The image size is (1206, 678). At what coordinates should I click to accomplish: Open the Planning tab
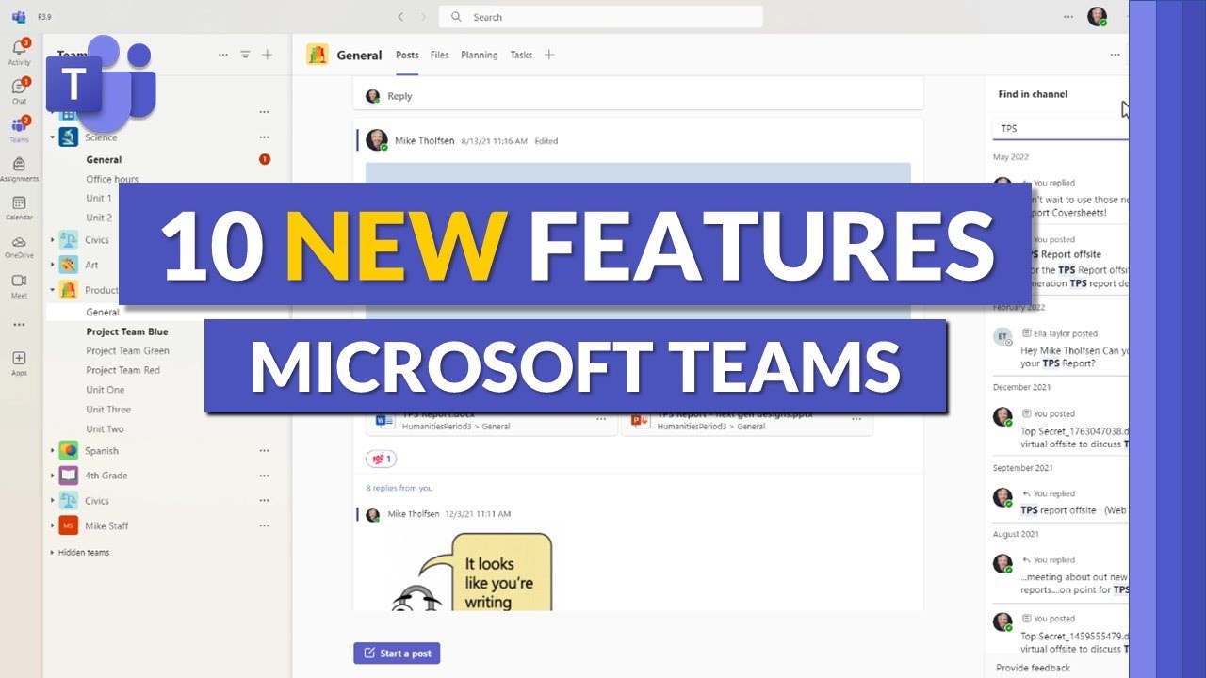pos(479,55)
